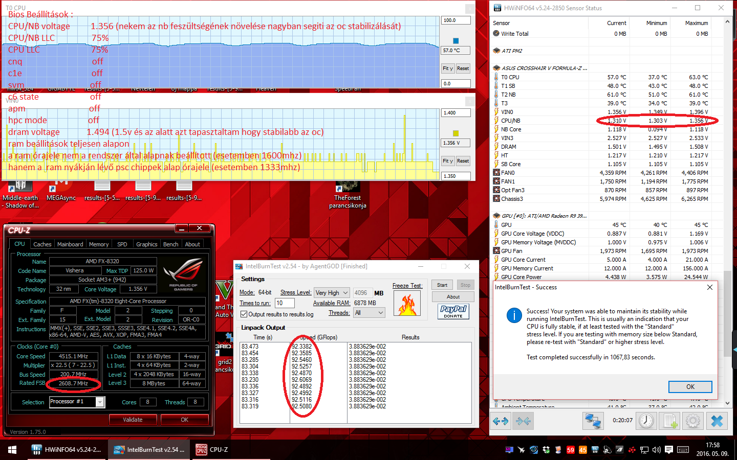Open the Windows Start menu
This screenshot has width=737, height=460.
tap(12, 450)
